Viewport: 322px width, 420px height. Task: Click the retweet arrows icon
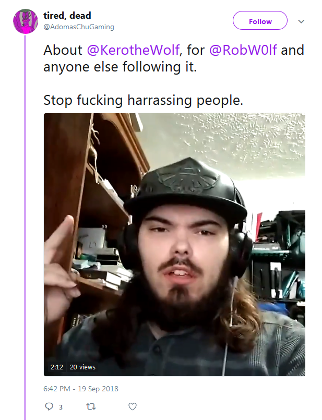coord(91,406)
